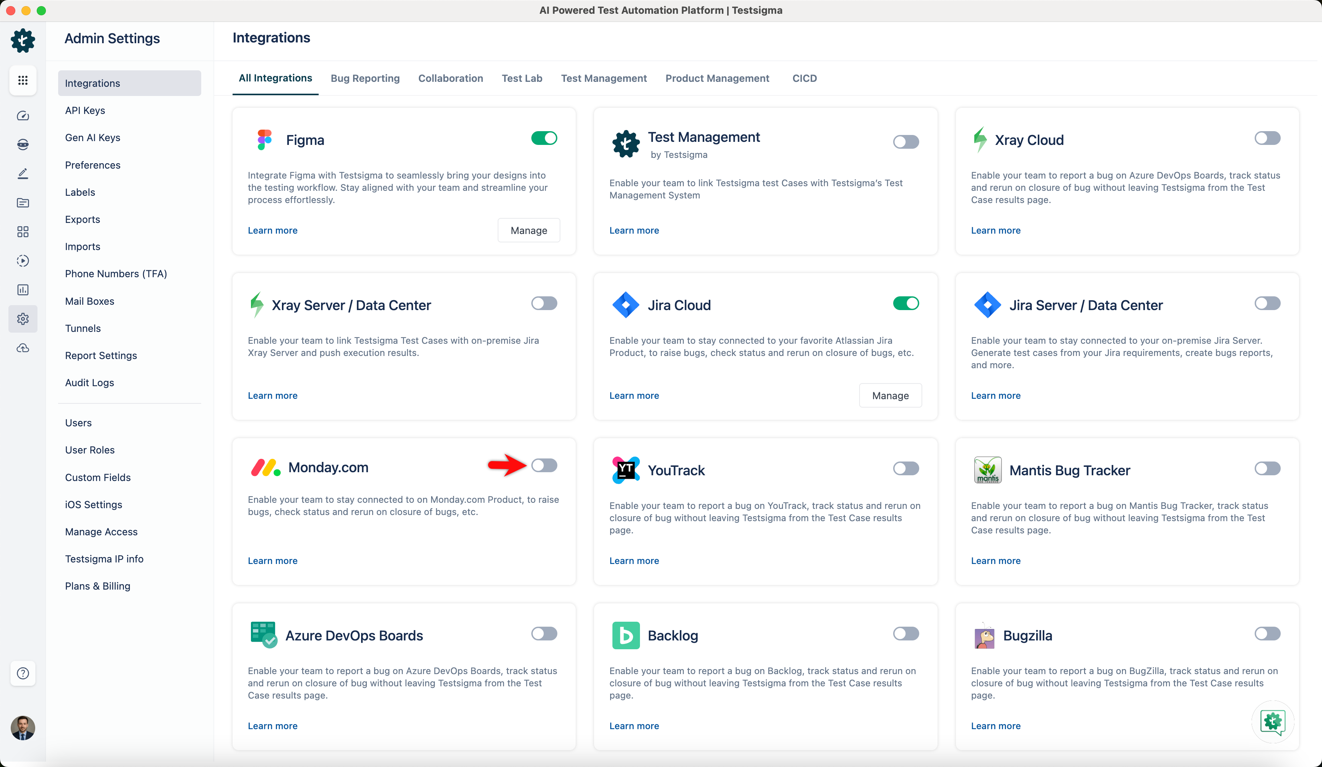This screenshot has width=1322, height=767.
Task: Enable the Monday.com integration toggle
Action: [x=545, y=465]
